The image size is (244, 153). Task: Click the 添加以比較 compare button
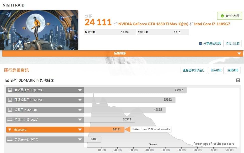(232, 44)
